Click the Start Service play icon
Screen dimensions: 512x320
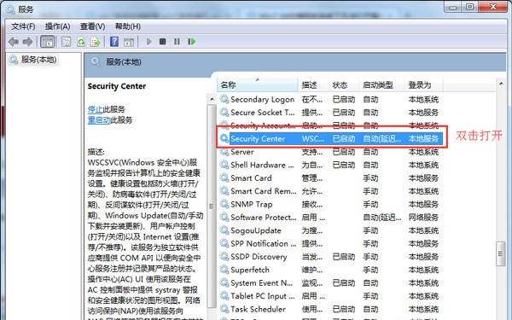click(x=148, y=42)
